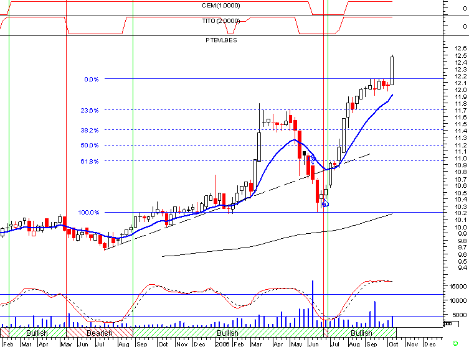Click the 11.7 price axis value
This screenshot has width=469, height=347.
point(461,110)
